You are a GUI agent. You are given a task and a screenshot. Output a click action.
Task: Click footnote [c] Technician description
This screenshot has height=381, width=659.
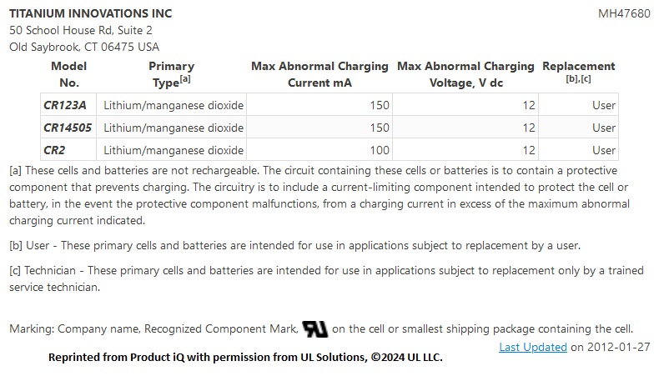pos(326,278)
